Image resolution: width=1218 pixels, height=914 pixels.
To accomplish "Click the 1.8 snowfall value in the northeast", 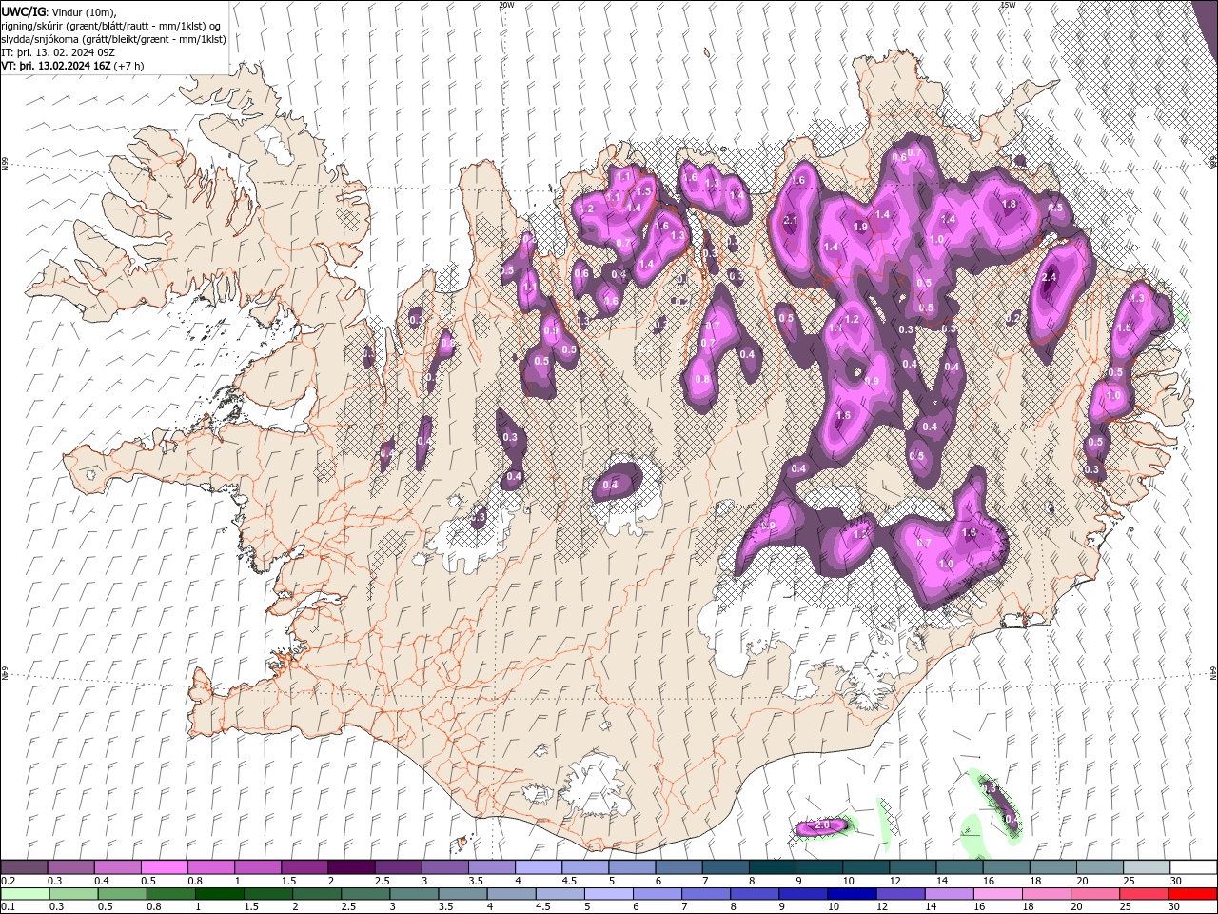I will [1010, 204].
